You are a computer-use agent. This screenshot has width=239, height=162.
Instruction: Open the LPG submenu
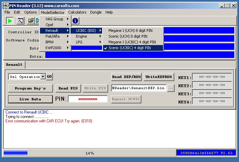coord(86,42)
